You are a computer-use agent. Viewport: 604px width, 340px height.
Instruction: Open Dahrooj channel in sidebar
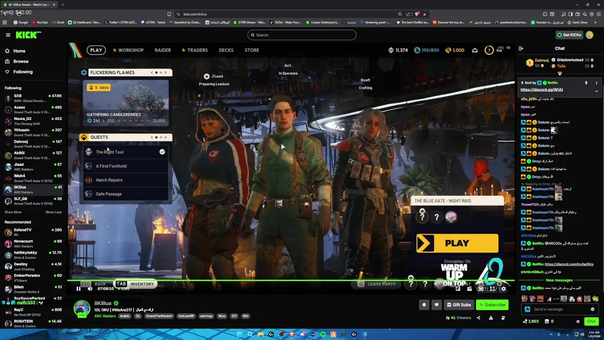tap(33, 144)
